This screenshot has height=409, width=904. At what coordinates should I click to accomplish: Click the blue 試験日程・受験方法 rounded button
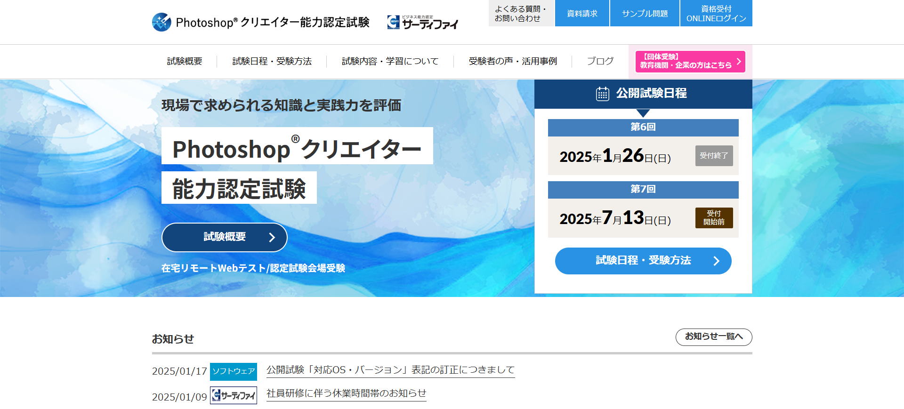(x=643, y=261)
